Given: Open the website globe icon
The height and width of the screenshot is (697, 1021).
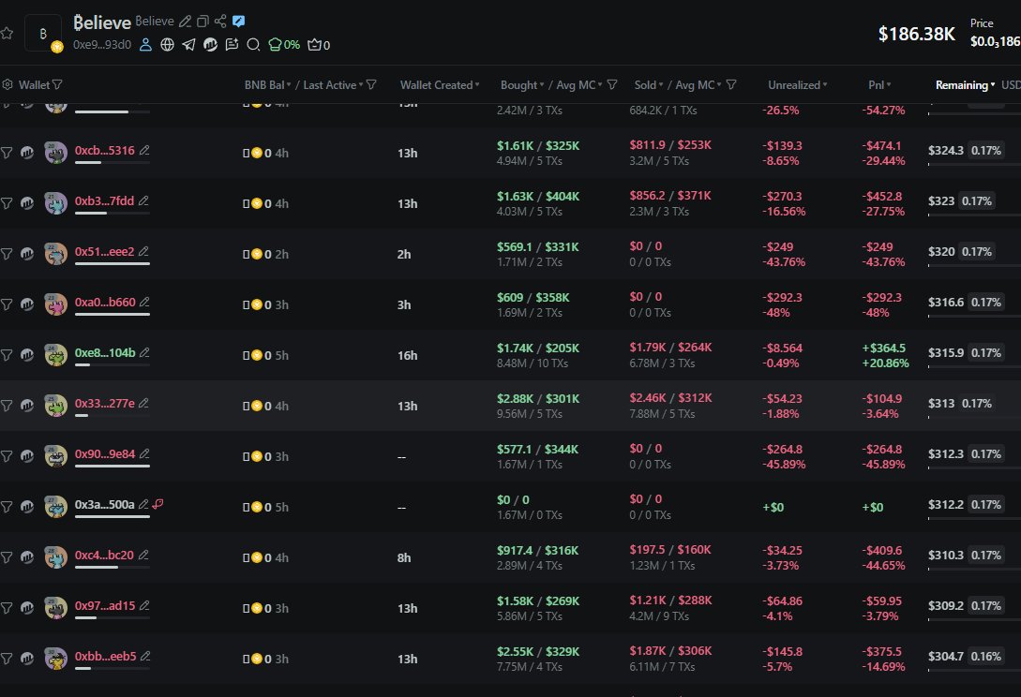Looking at the screenshot, I should tap(168, 44).
